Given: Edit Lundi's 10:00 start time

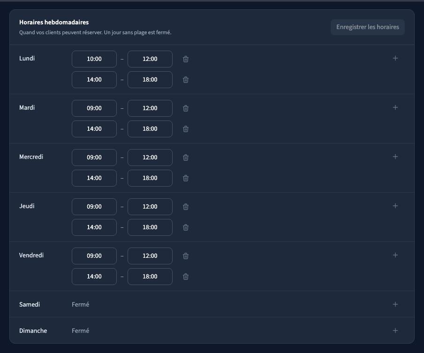Looking at the screenshot, I should tap(94, 59).
